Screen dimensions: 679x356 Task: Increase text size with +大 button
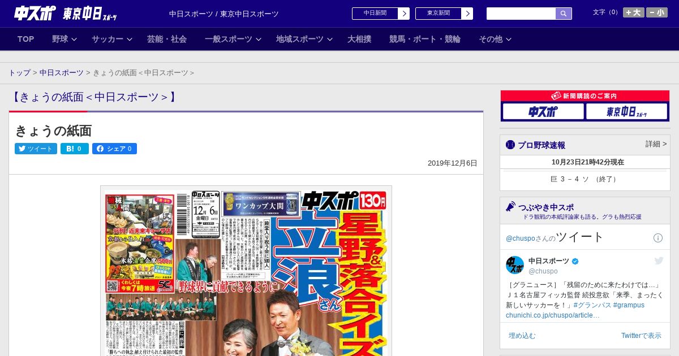click(x=634, y=12)
